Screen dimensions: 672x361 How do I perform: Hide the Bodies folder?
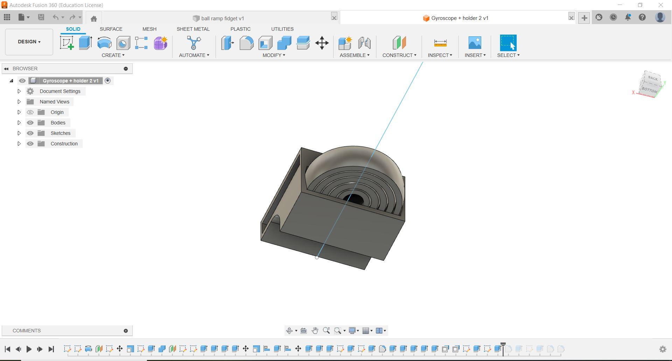30,123
